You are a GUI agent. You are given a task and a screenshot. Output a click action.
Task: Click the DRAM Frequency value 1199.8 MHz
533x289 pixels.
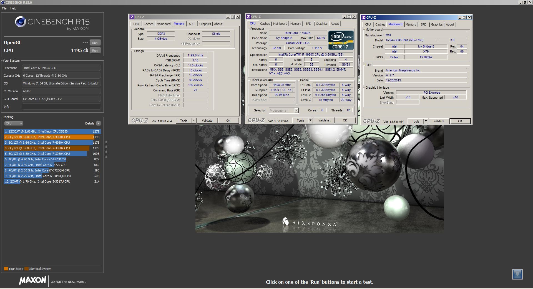195,55
